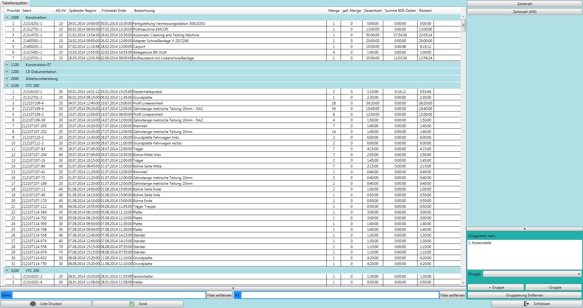Click the Liste Drucken button
The image size is (583, 308).
pos(46,304)
